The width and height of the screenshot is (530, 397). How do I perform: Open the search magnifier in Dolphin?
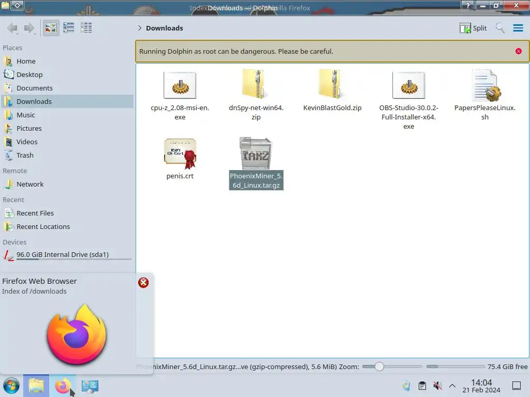tap(500, 28)
